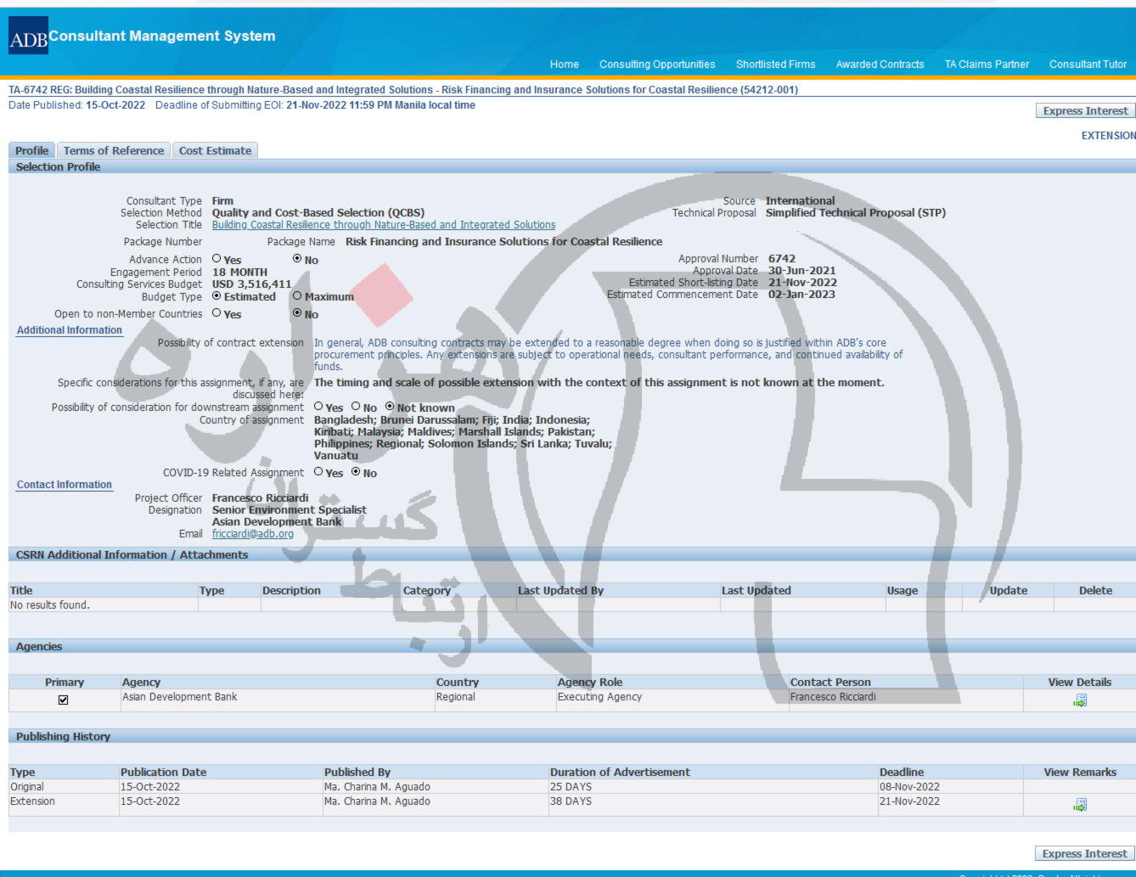The image size is (1136, 877).
Task: Click top Express Interest button
Action: coord(1085,111)
